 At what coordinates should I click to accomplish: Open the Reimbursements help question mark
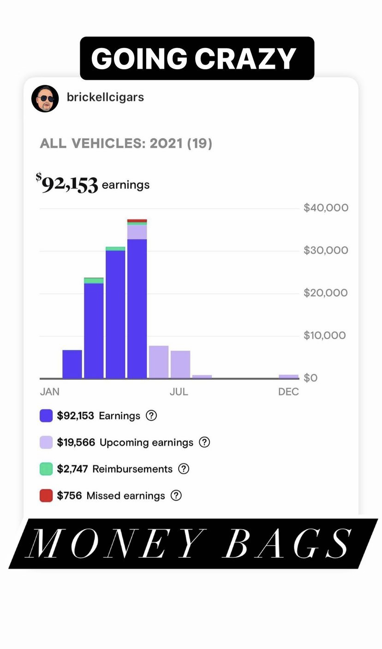pos(184,469)
